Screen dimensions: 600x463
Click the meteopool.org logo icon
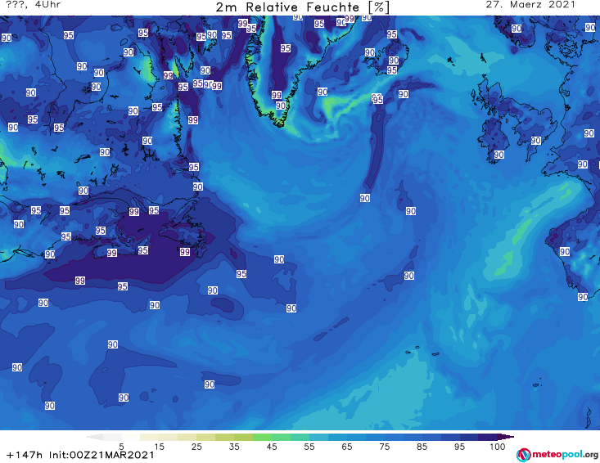tap(523, 455)
